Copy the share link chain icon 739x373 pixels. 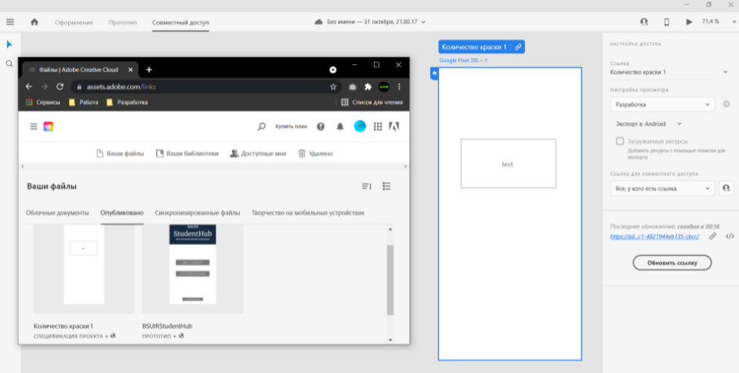point(712,236)
